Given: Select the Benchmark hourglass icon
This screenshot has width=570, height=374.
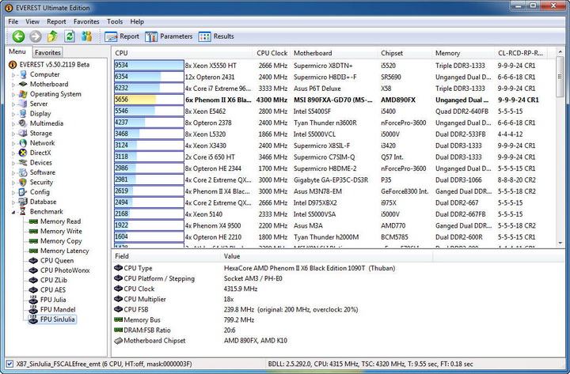Looking at the screenshot, I should (x=23, y=212).
